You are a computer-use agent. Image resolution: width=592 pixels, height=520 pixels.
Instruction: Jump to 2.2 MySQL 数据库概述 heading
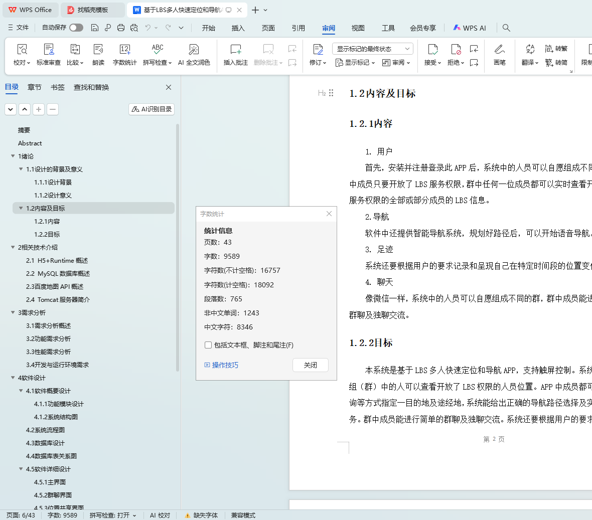click(58, 273)
